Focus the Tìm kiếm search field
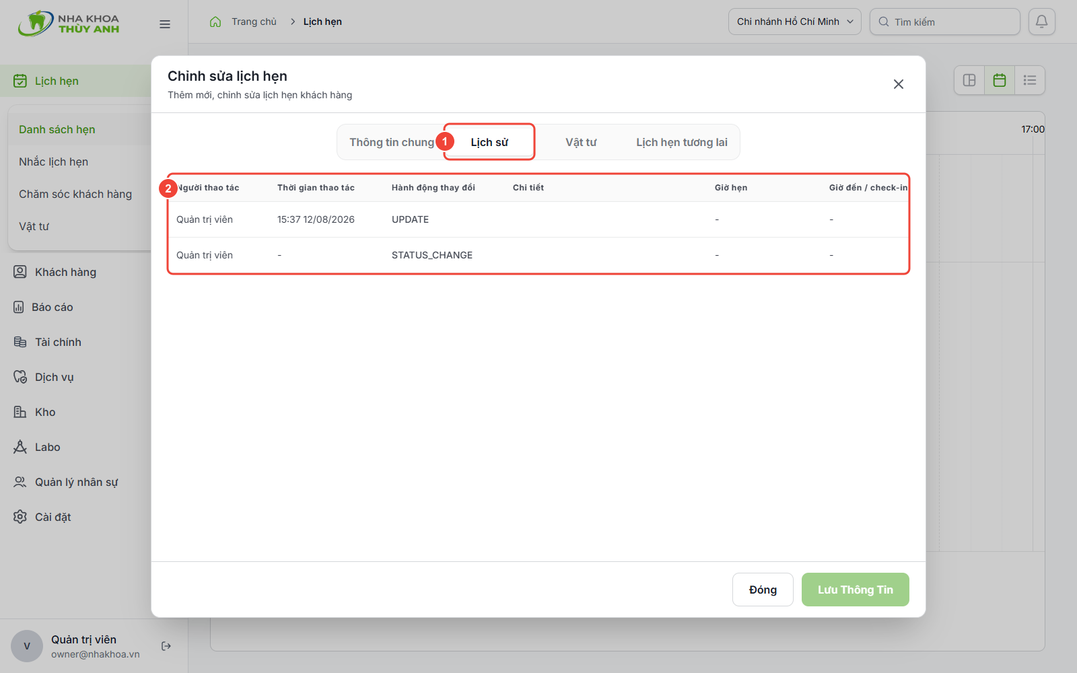1077x673 pixels. point(944,22)
